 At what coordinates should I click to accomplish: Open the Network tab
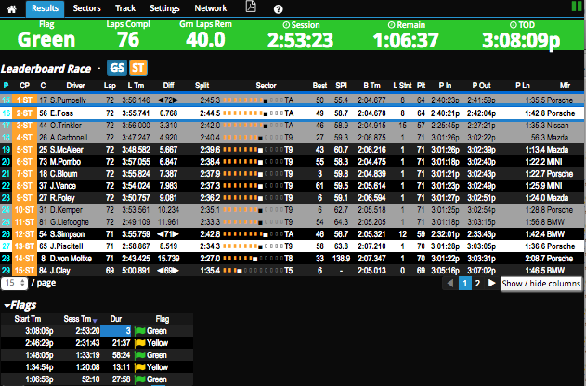210,7
